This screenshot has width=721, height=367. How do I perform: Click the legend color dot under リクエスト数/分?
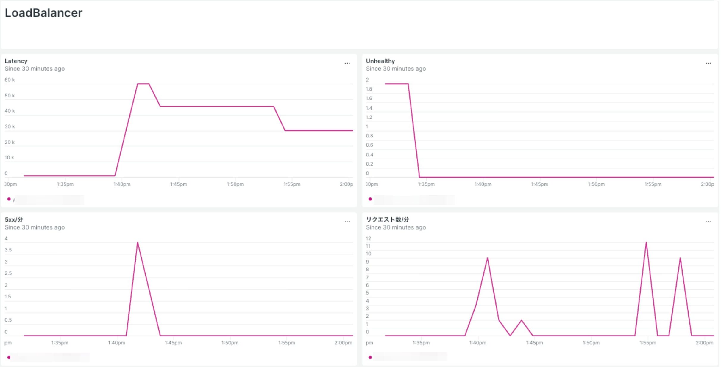(x=370, y=357)
